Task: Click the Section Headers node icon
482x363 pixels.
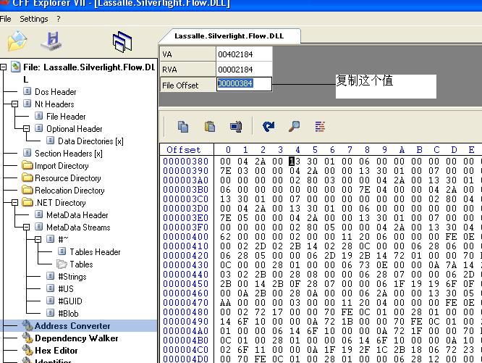Action: [28, 153]
